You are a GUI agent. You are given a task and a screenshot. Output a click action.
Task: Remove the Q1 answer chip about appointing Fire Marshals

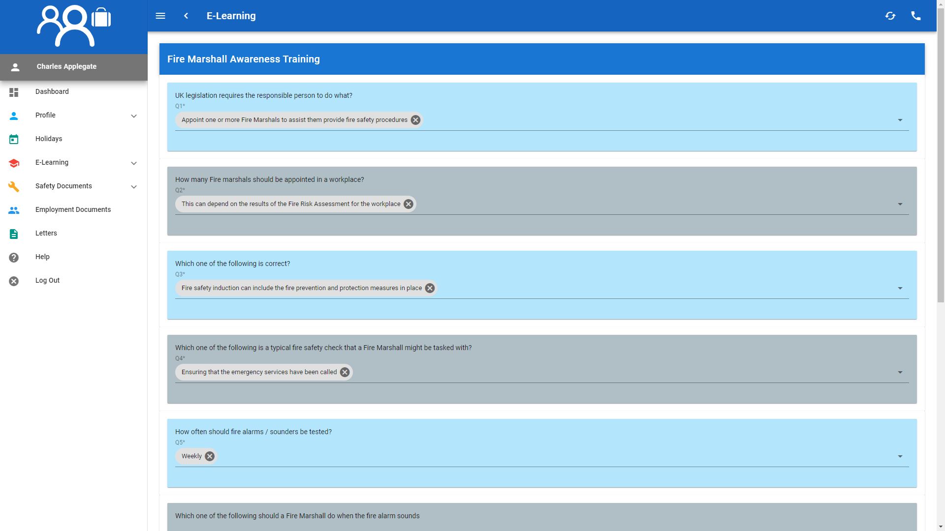[415, 120]
